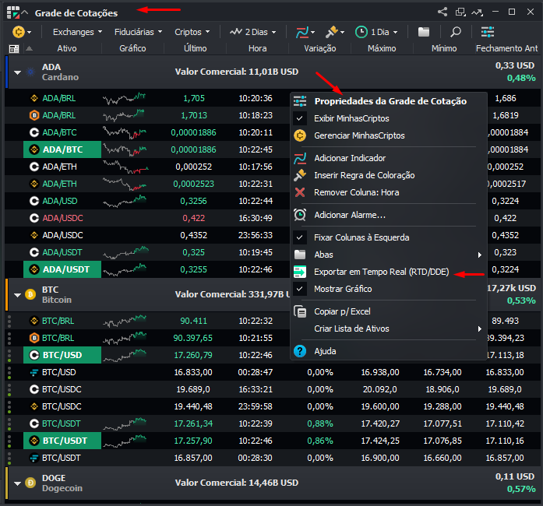Click the red X Remover Coluna icon
This screenshot has height=506, width=543.
pos(300,192)
